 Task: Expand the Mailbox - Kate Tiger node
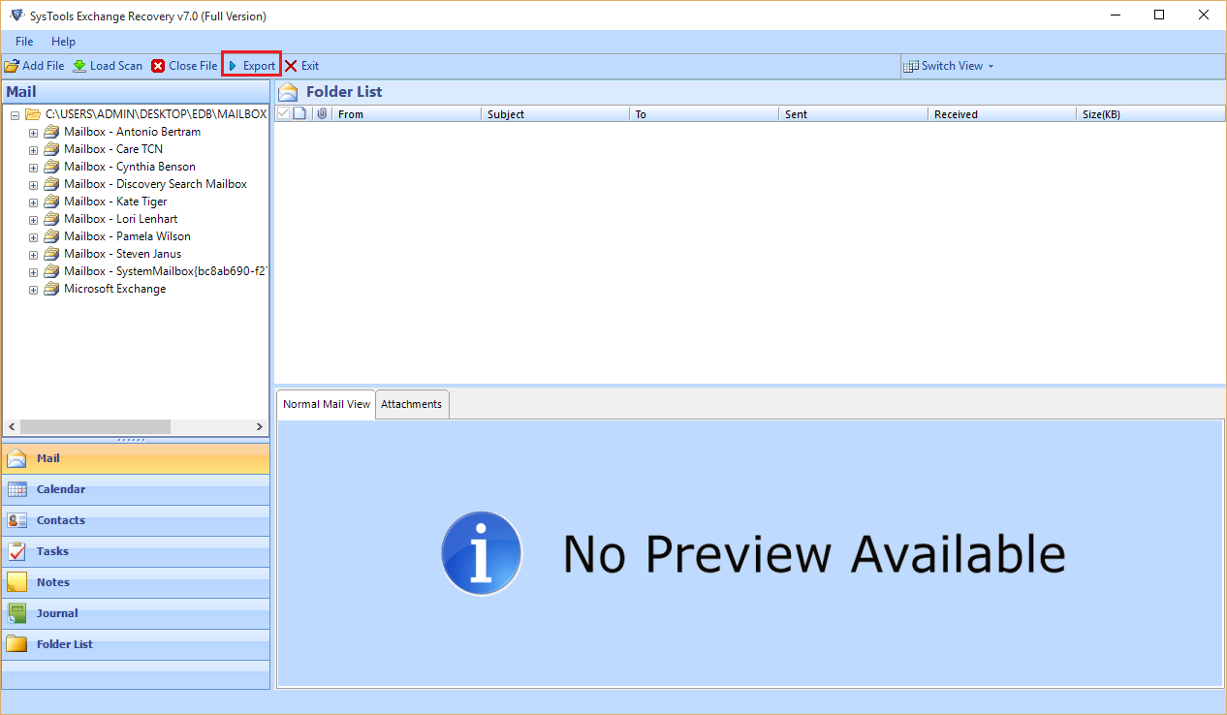[x=33, y=202]
